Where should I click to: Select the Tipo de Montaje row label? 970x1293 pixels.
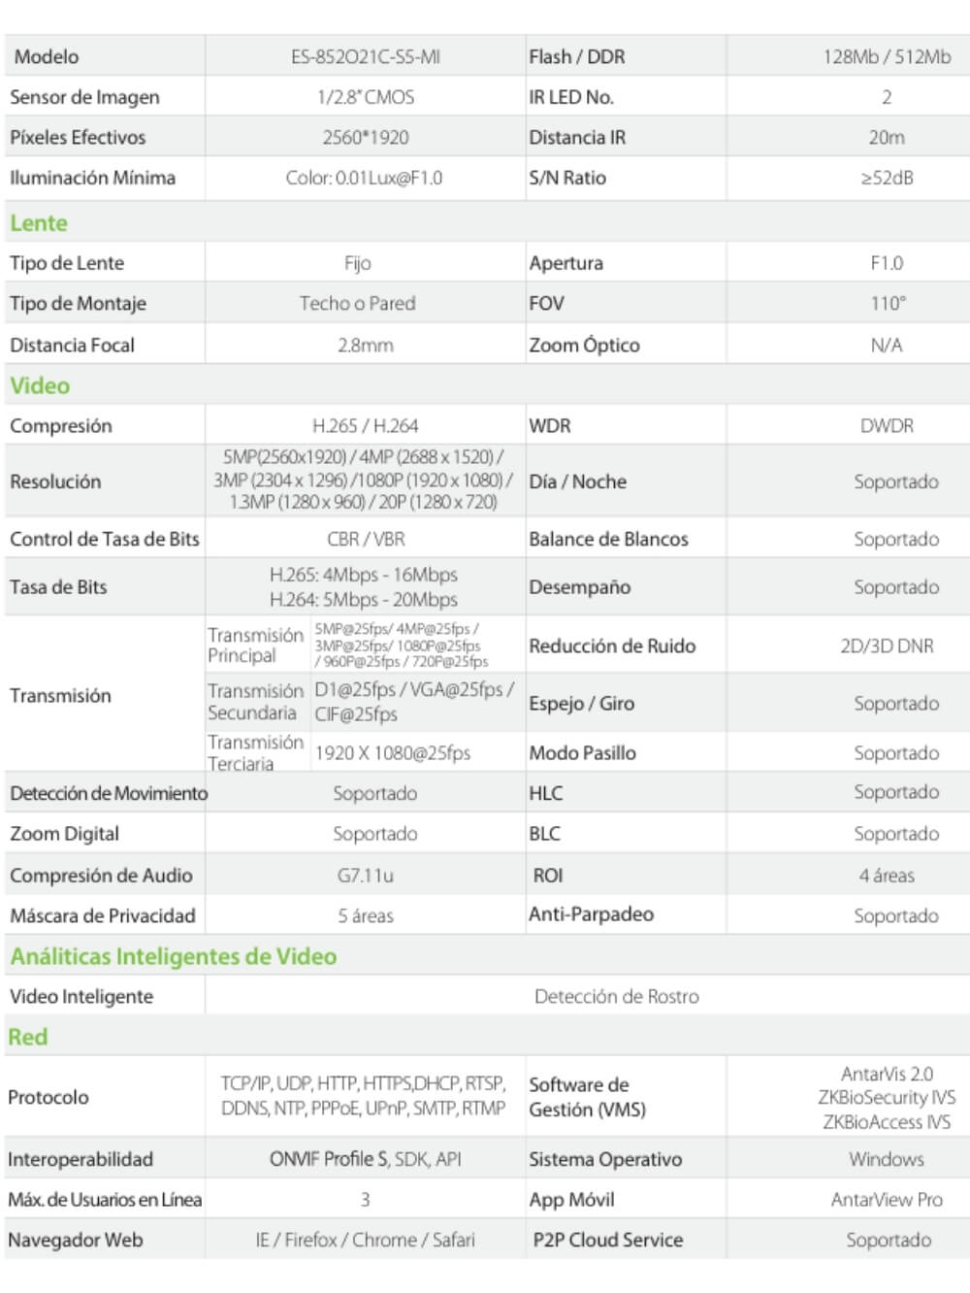pyautogui.click(x=78, y=304)
